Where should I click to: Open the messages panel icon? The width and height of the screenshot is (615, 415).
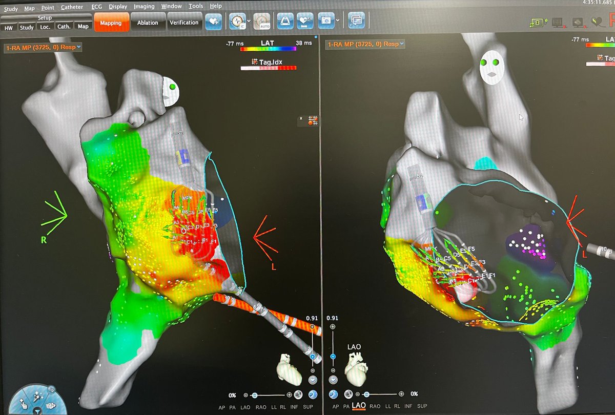[x=357, y=21]
